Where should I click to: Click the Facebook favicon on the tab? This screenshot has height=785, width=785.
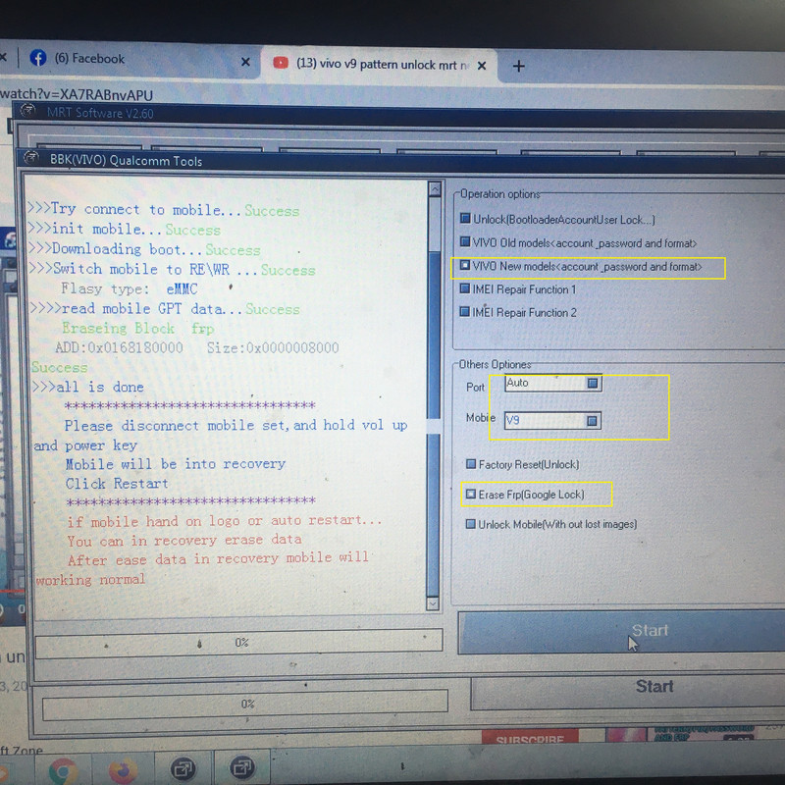click(x=38, y=58)
